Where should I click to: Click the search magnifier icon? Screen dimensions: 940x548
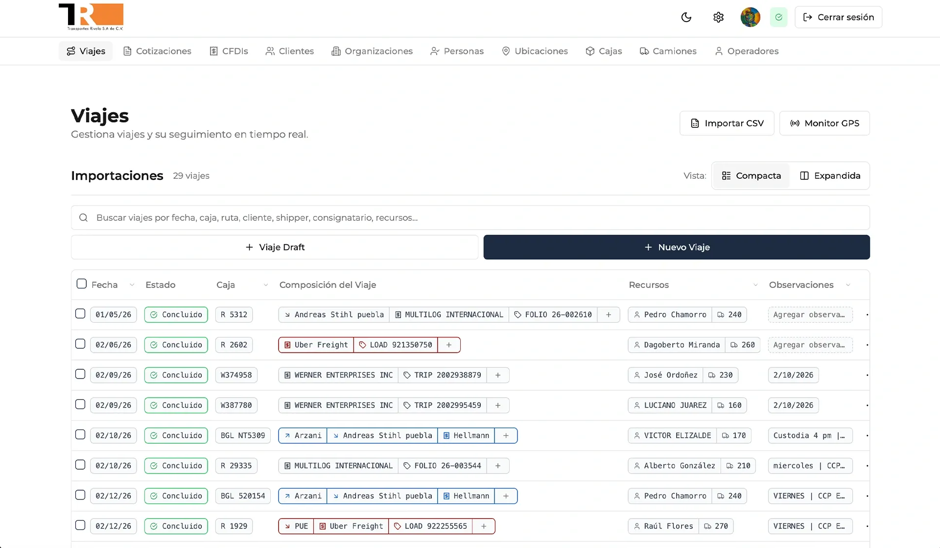pos(83,217)
